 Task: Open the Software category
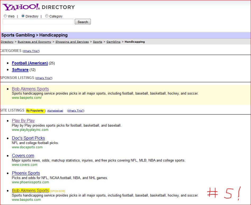20,70
